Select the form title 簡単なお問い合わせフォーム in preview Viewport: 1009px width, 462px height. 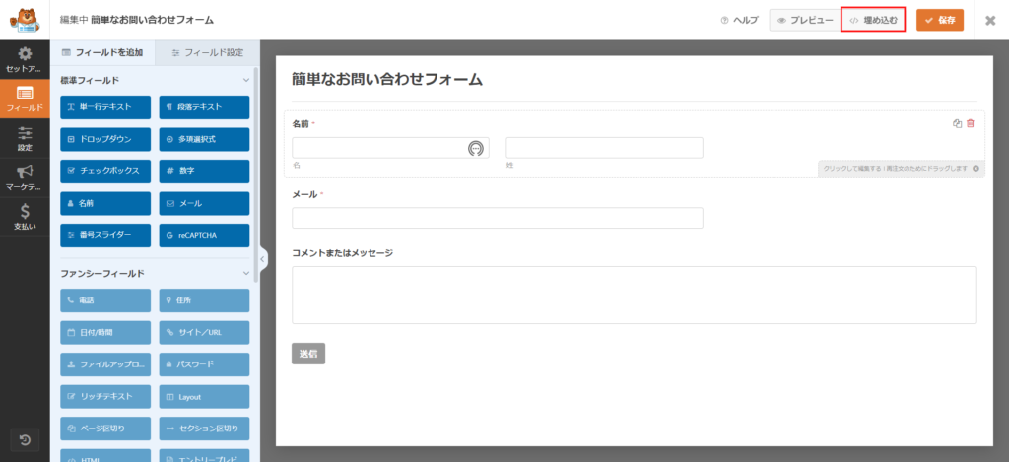[386, 79]
